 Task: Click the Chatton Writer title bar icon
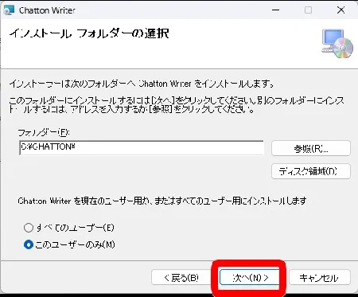click(9, 10)
